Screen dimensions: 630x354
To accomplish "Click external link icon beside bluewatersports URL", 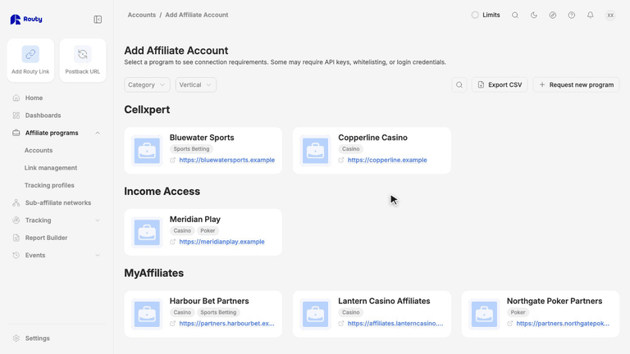I will tap(173, 160).
